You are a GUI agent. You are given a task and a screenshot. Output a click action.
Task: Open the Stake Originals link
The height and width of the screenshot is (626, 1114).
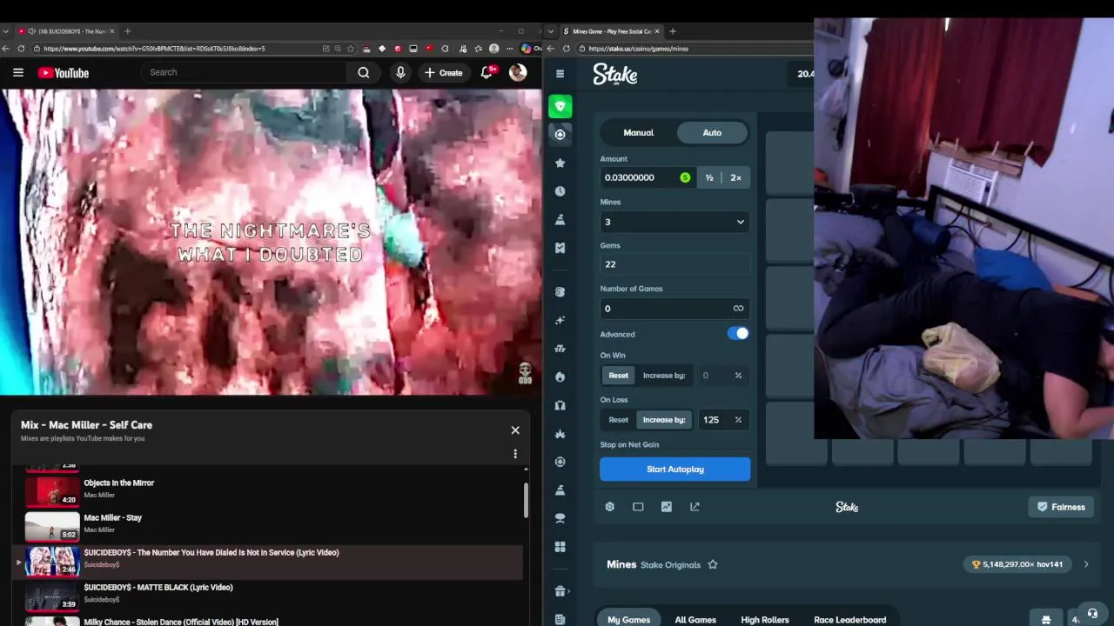tap(670, 565)
